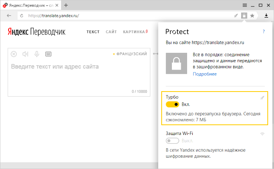Swap languages with the double arrow
The width and height of the screenshot is (274, 169).
[155, 54]
